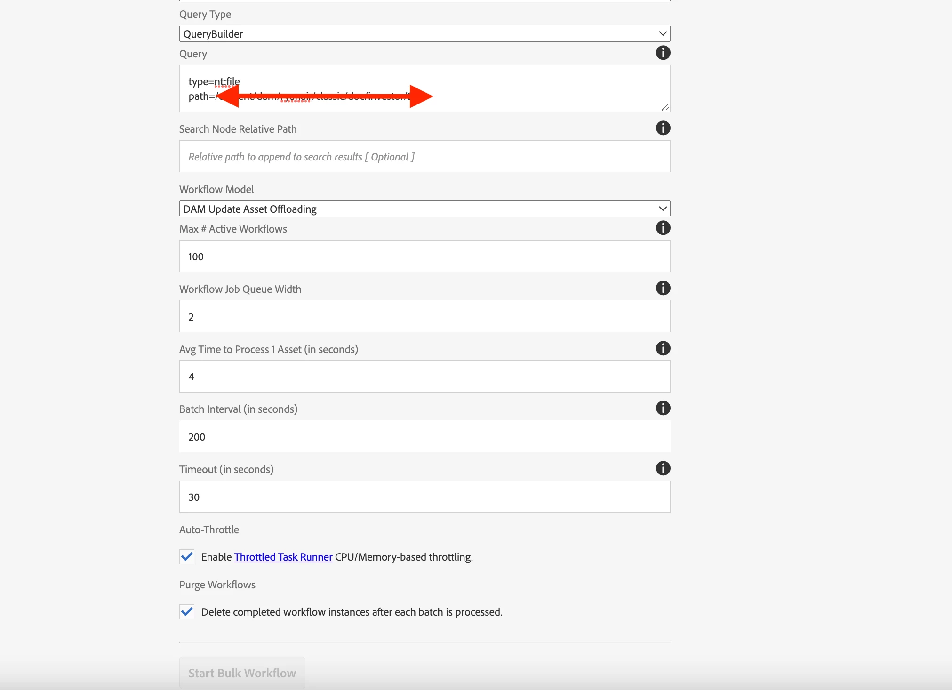
Task: Open info icon for Max # Active Workflows
Action: (663, 228)
